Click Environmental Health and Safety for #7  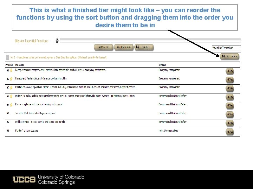click(x=173, y=122)
